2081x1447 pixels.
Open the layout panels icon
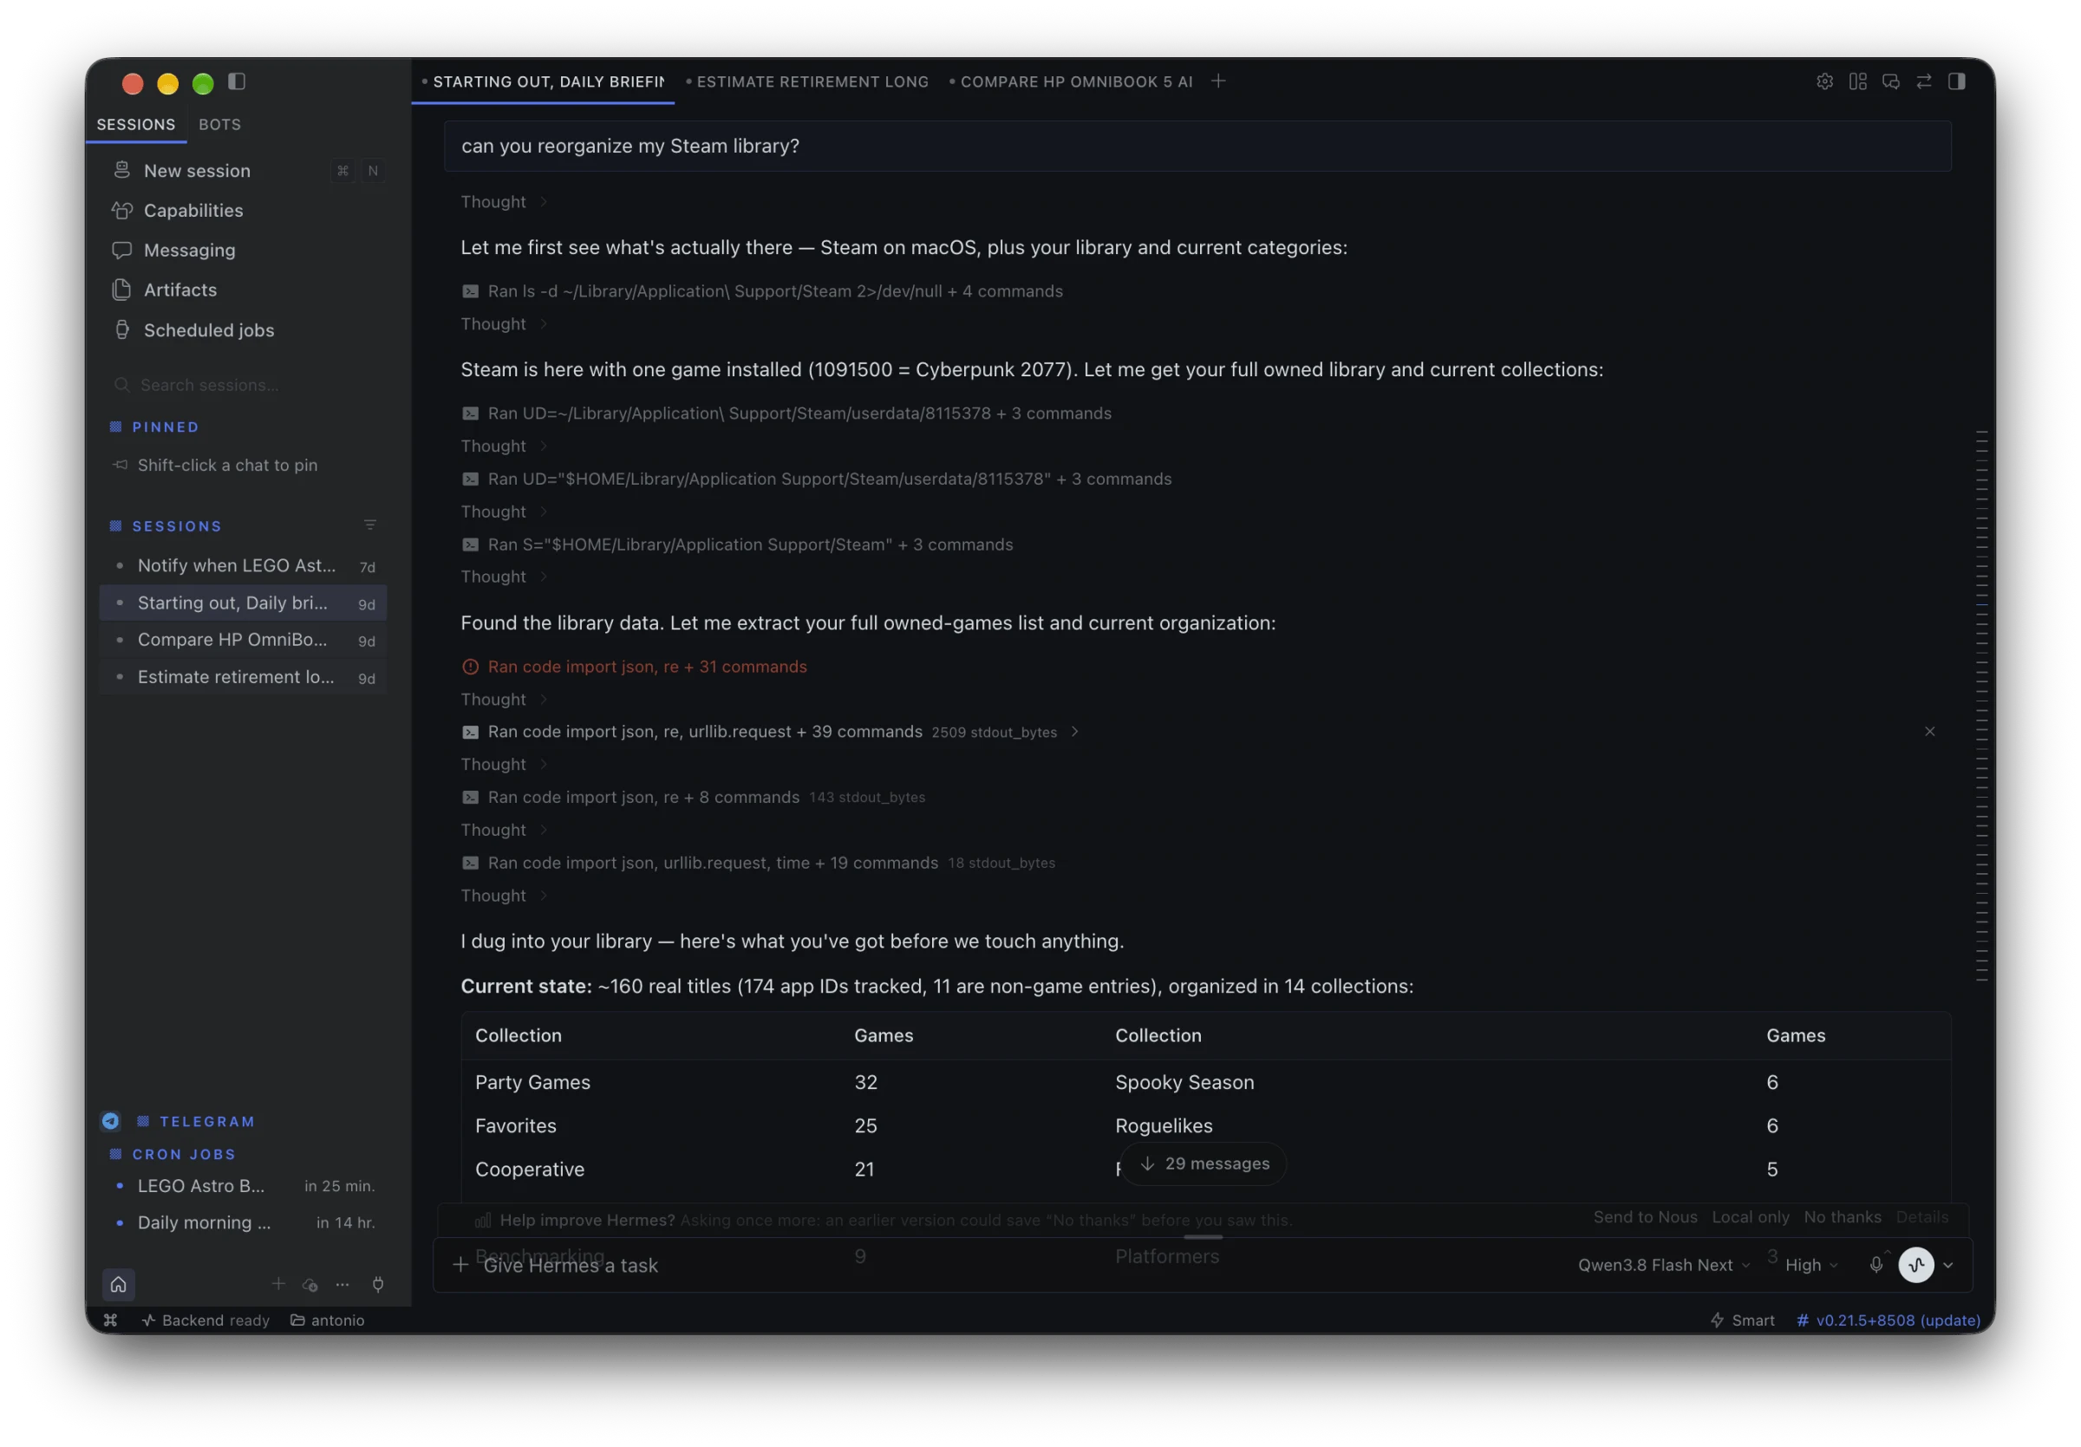click(x=1858, y=81)
